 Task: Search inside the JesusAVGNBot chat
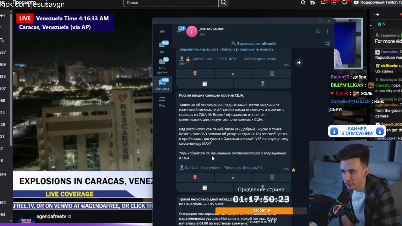click(318, 31)
